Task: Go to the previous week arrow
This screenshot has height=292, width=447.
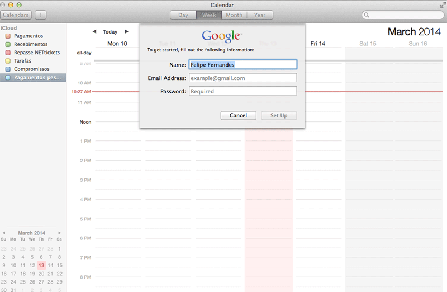Action: click(x=94, y=31)
